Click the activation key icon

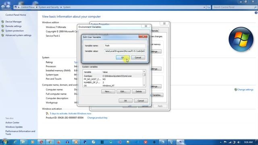pyautogui.click(x=47, y=114)
